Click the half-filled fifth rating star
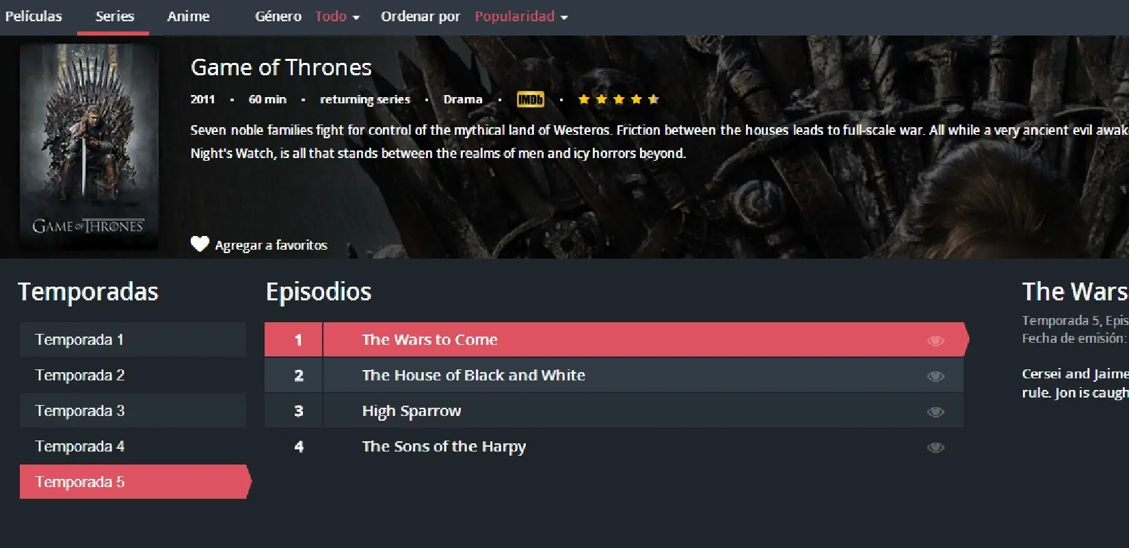The width and height of the screenshot is (1129, 548). coord(654,99)
